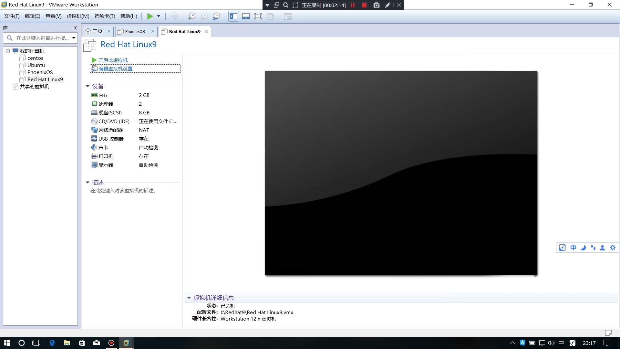Click the console view toolbar icon
The height and width of the screenshot is (349, 620).
(288, 16)
